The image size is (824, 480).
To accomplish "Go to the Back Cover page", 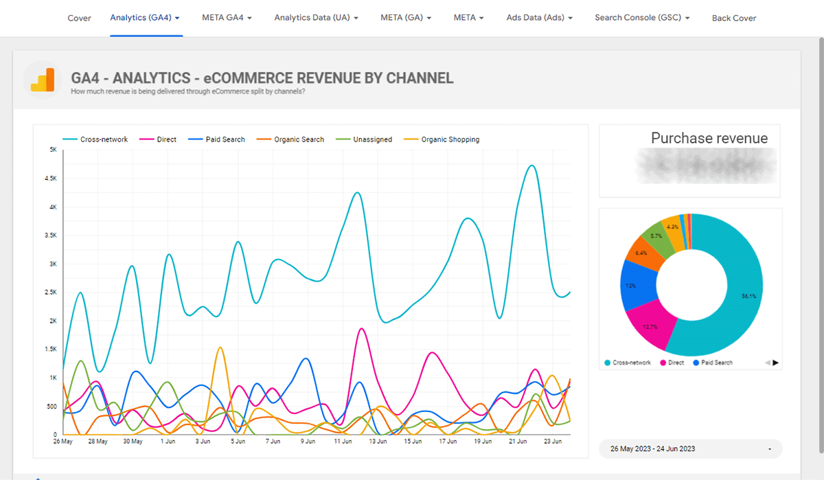I will (x=734, y=18).
